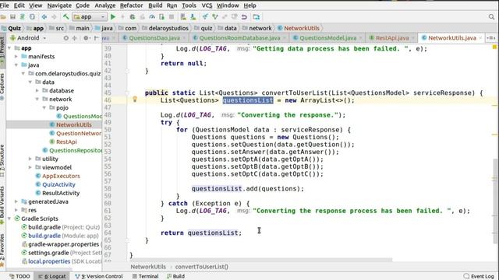Open the VCS menu
The height and width of the screenshot is (280, 499).
coord(207,5)
